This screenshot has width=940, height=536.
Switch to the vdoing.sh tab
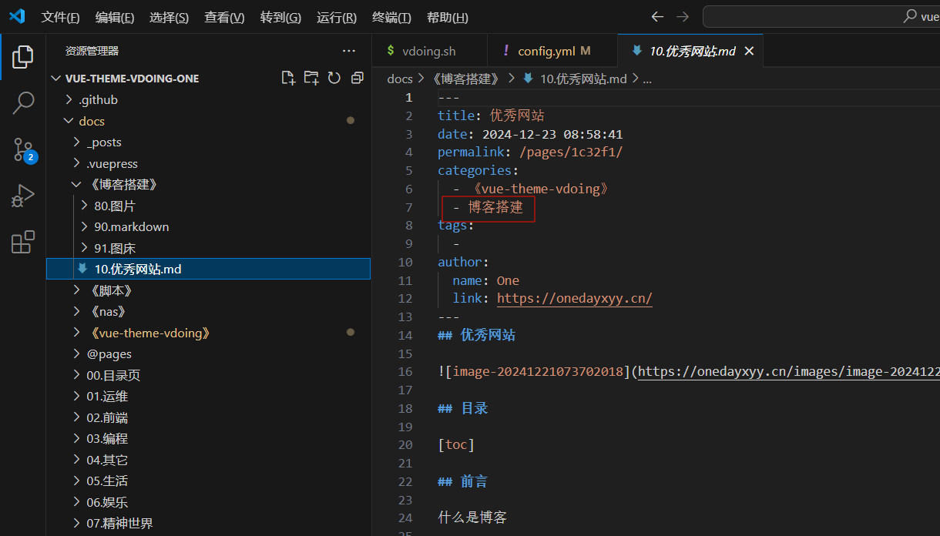click(429, 51)
